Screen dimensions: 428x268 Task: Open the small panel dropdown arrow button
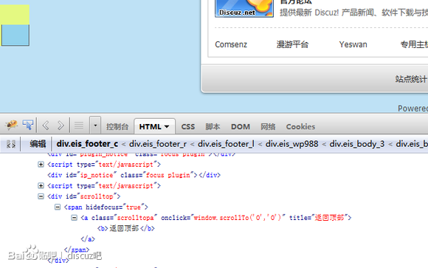(x=95, y=126)
